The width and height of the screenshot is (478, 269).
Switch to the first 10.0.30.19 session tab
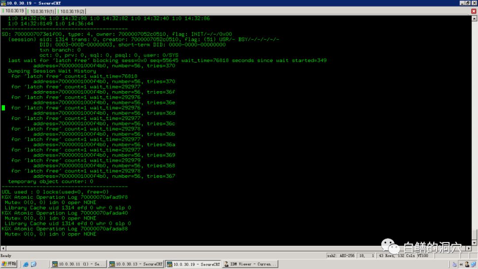click(13, 11)
